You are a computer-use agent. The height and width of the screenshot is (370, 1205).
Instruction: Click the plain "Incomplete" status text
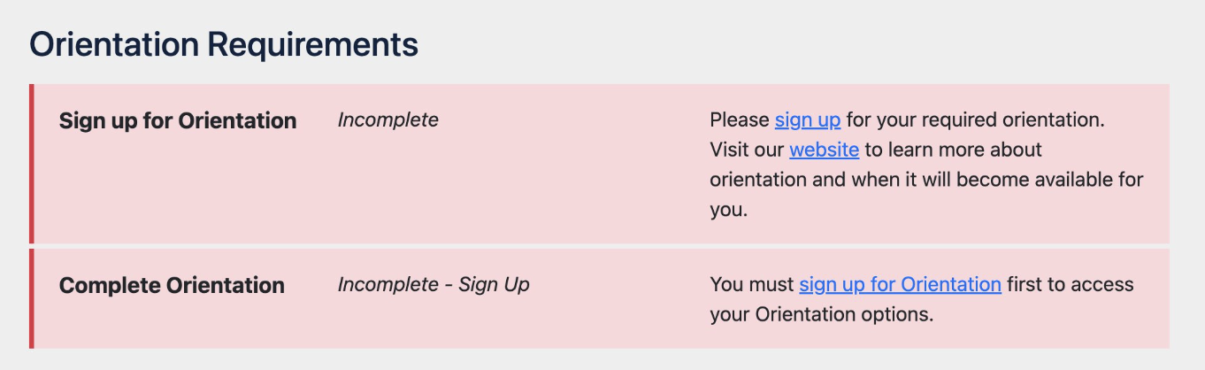point(388,119)
